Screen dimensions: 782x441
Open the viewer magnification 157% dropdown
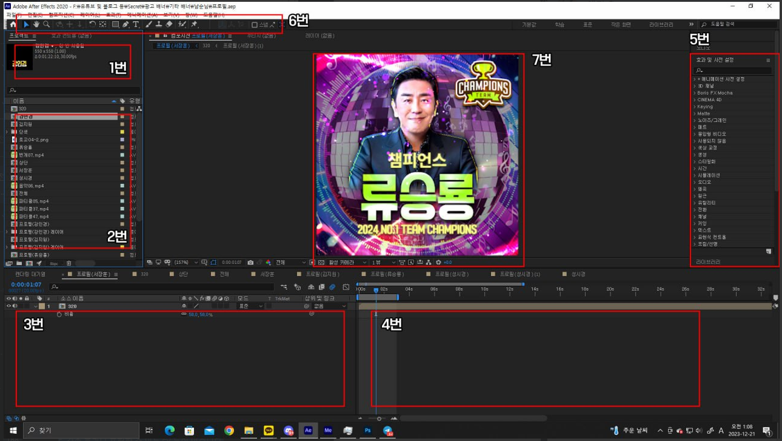187,263
